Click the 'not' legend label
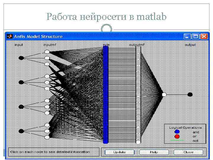The width and height of the screenshot is (213, 160). click(196, 141)
